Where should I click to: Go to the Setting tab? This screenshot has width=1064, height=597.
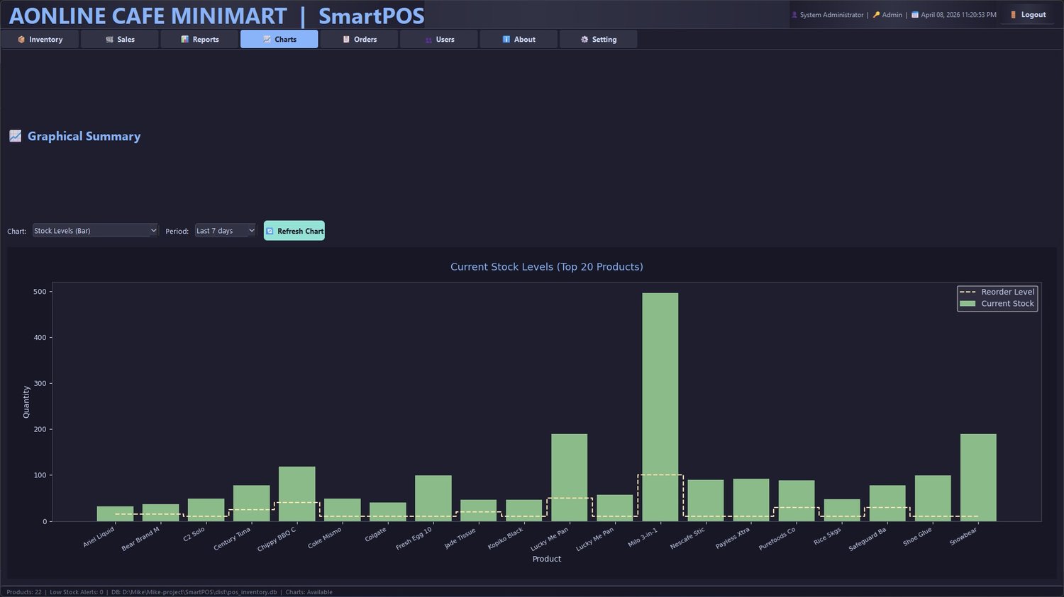tap(599, 40)
